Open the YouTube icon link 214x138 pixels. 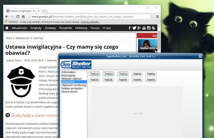pyautogui.click(x=144, y=28)
